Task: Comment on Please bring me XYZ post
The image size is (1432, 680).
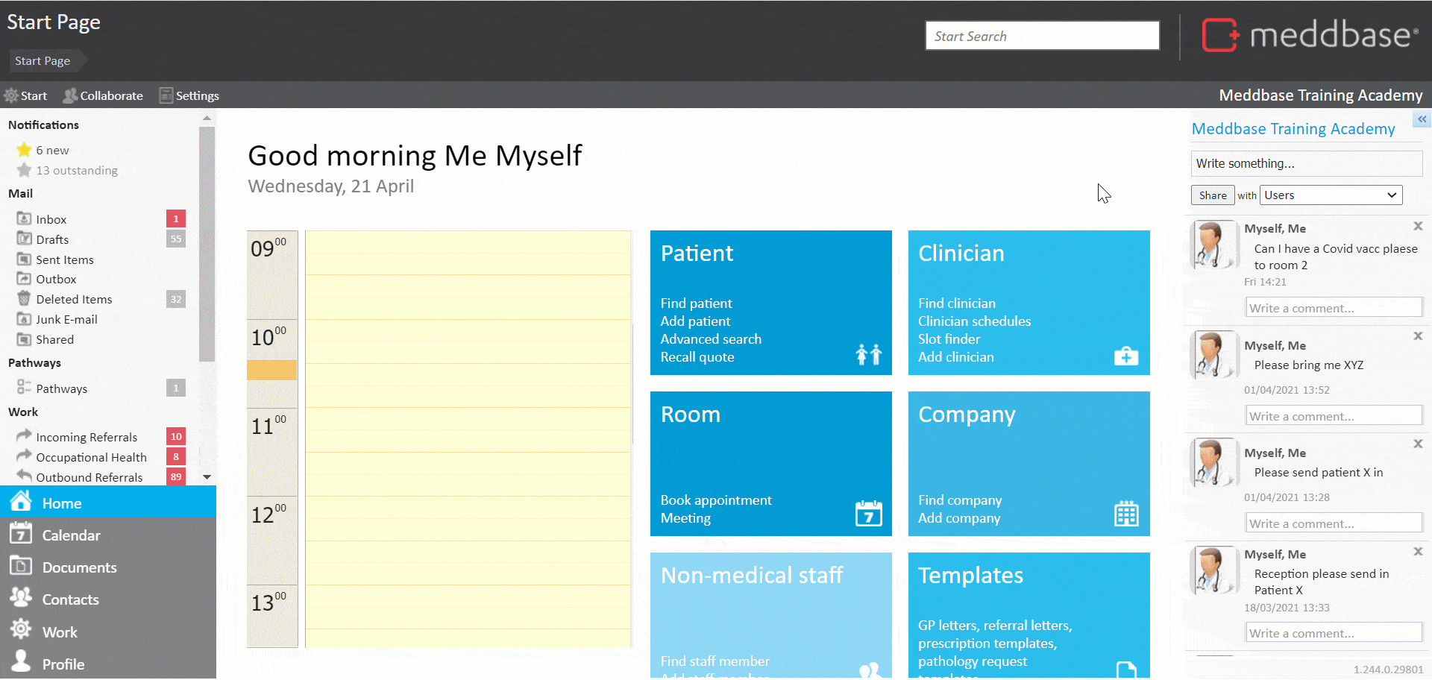Action: coord(1334,416)
